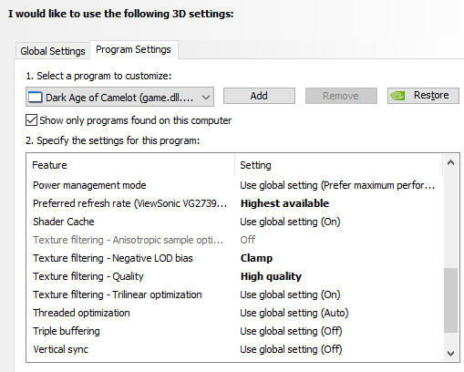This screenshot has height=372, width=464.
Task: Open the High quality setting value
Action: pyautogui.click(x=271, y=276)
